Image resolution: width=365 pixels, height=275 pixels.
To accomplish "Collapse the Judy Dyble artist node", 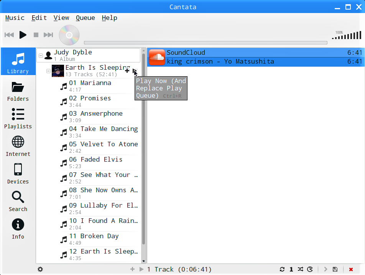I will click(x=41, y=56).
